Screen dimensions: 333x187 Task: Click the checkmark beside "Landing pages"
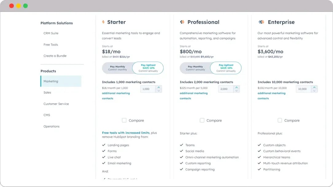[104, 145]
